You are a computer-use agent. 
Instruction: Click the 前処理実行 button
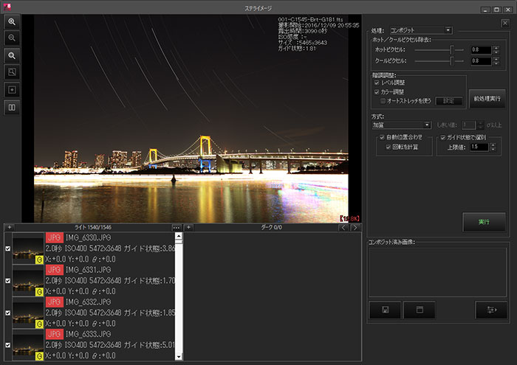[x=487, y=98]
